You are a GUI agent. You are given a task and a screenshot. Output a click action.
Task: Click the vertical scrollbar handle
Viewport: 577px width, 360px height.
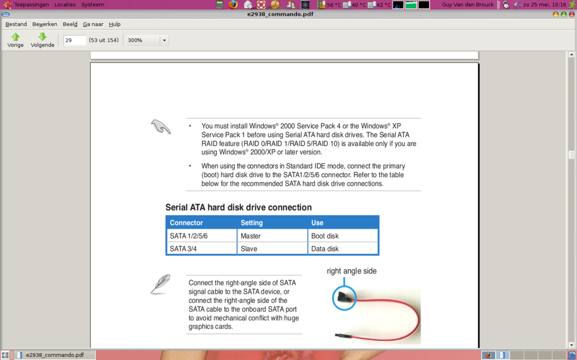pos(572,154)
